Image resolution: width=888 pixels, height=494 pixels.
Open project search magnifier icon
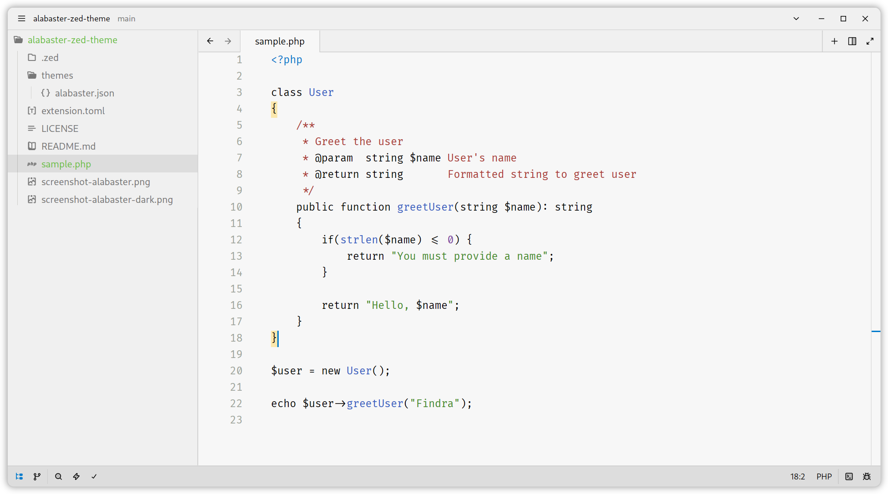click(x=58, y=476)
